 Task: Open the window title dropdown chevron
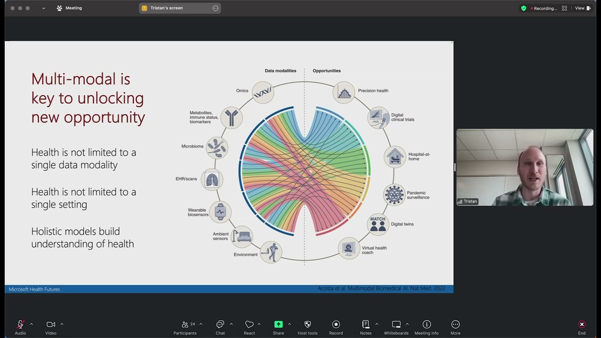44,8
